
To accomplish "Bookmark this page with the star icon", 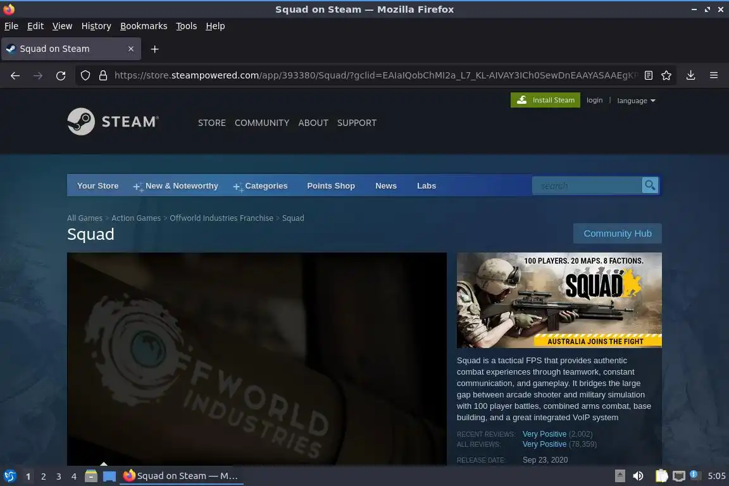I will [x=666, y=75].
